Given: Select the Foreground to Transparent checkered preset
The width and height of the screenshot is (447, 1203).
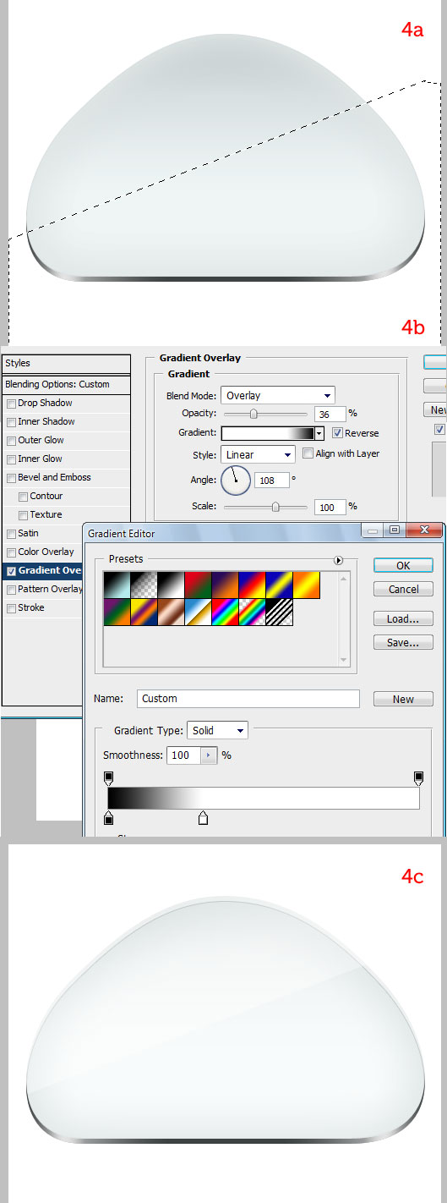Looking at the screenshot, I should (144, 585).
